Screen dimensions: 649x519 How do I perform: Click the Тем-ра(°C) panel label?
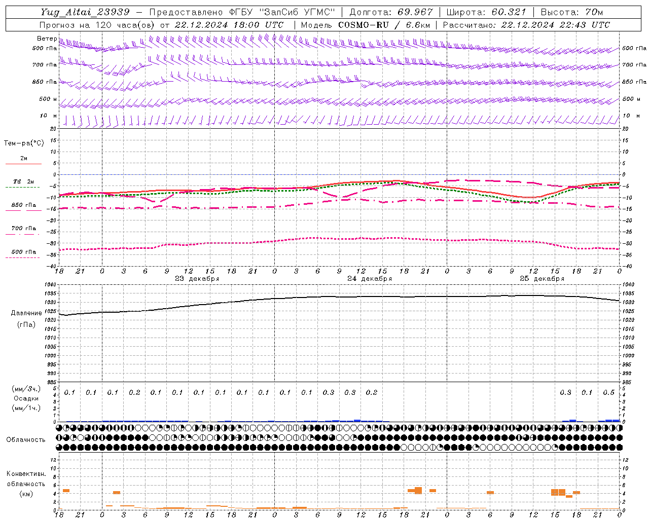coord(24,143)
